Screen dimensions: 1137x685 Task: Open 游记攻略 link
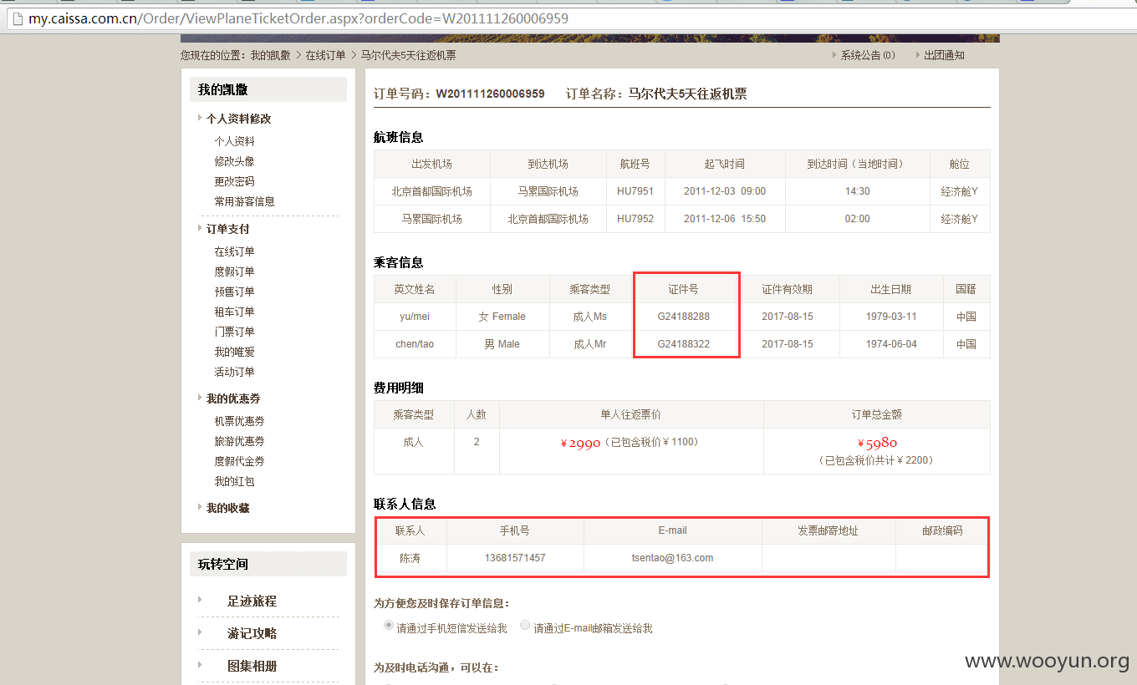[x=252, y=633]
